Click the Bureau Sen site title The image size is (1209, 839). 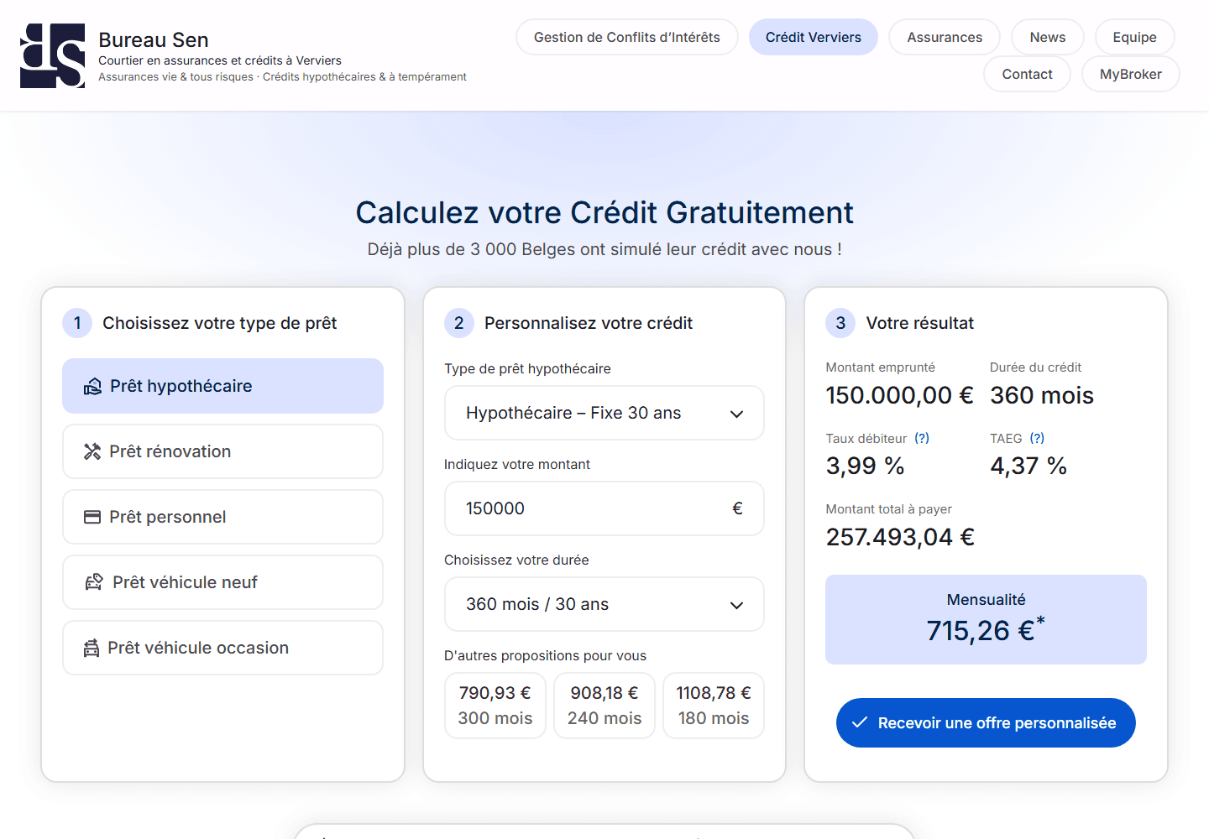154,40
